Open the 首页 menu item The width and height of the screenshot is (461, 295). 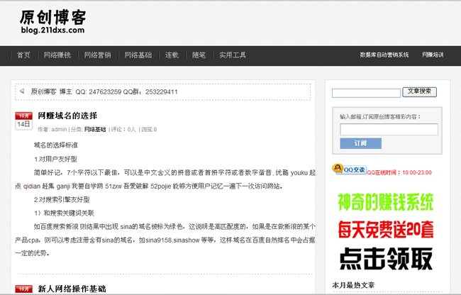click(x=23, y=55)
